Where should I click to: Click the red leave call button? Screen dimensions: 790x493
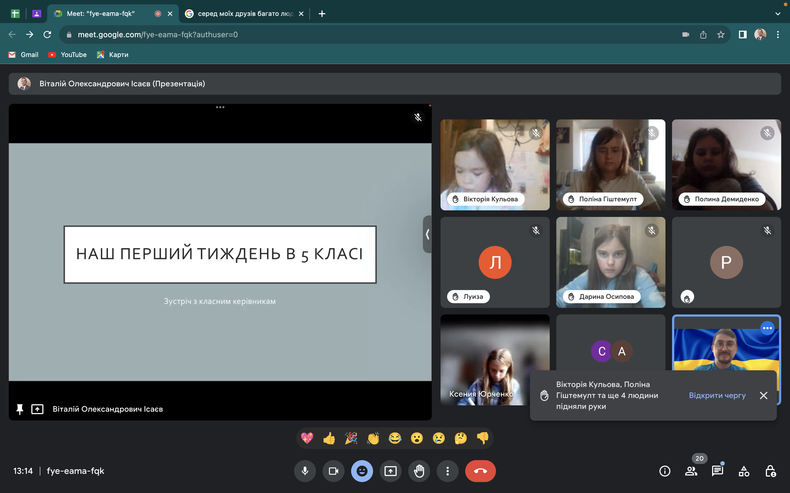tap(480, 471)
